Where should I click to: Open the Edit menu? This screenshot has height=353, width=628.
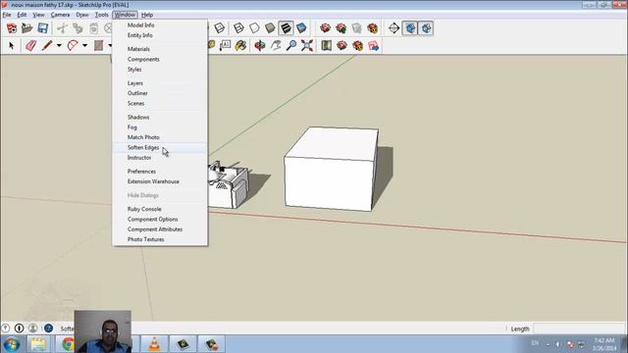click(22, 15)
